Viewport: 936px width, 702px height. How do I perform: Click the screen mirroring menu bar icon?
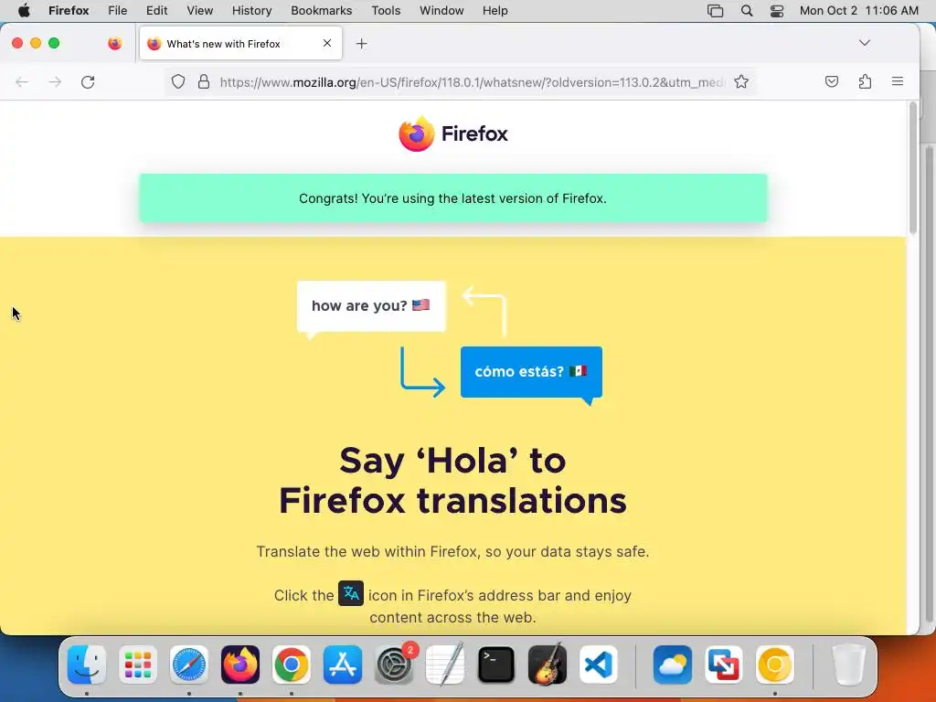point(715,11)
